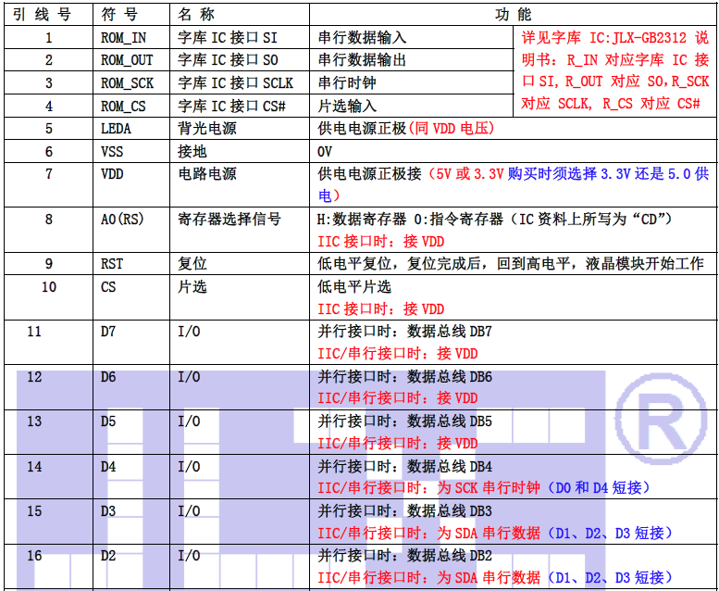This screenshot has width=719, height=591.
Task: Select the RST symbol cell
Action: point(112,264)
